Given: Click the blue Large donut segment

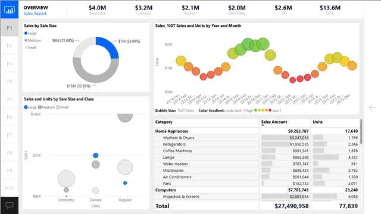Looking at the screenshot, I should pos(110,46).
